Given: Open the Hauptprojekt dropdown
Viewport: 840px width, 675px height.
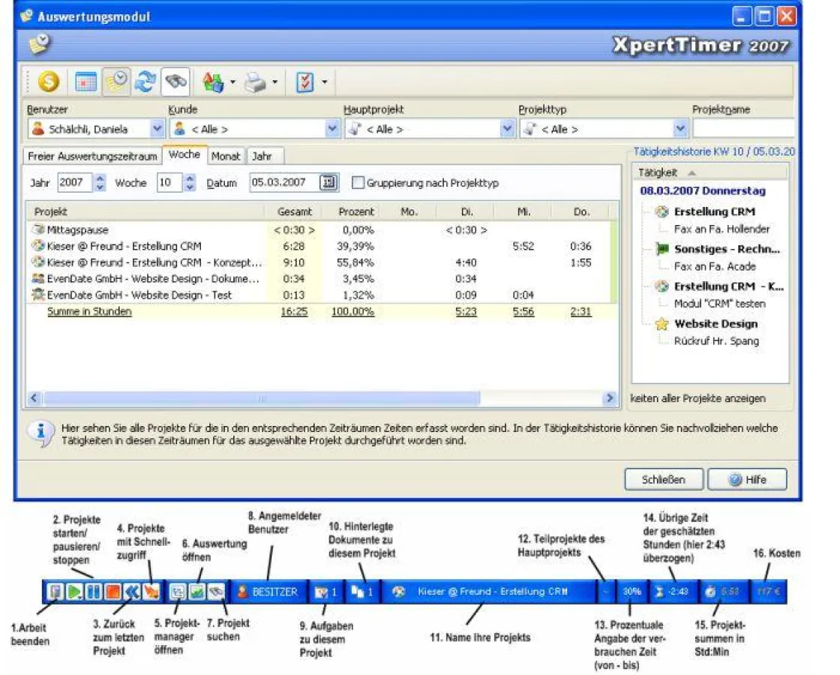Looking at the screenshot, I should coord(506,128).
